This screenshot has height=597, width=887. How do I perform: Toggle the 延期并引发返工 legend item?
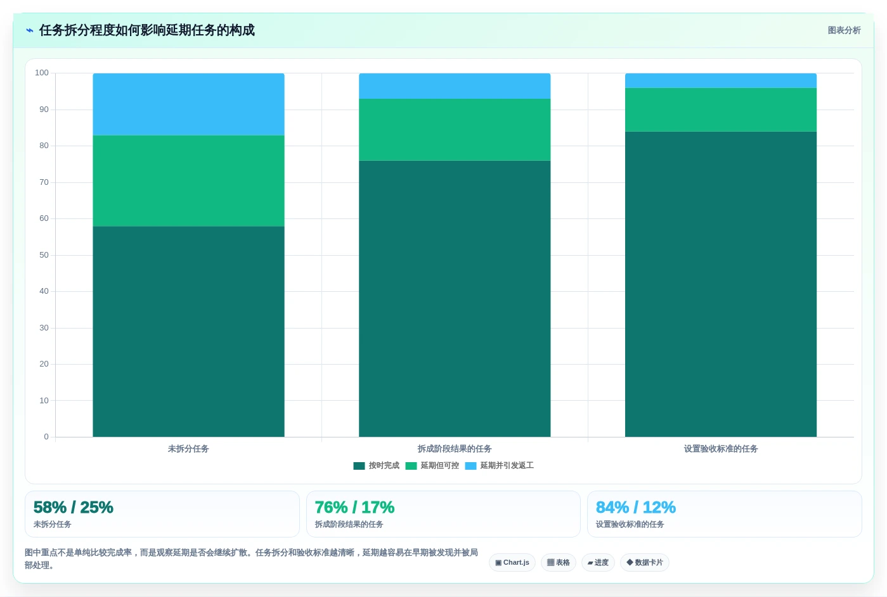pos(500,465)
